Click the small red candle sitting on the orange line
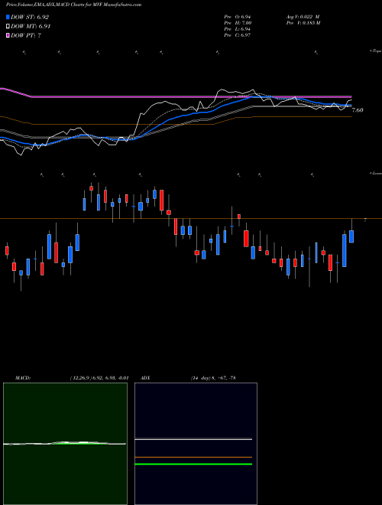 (239, 217)
